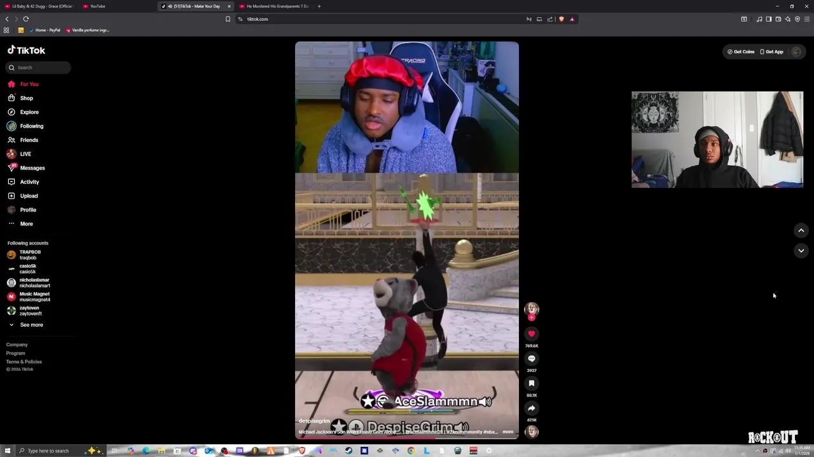Open the nicholaslamar following account
Screen dimensions: 814x457
coord(29,282)
